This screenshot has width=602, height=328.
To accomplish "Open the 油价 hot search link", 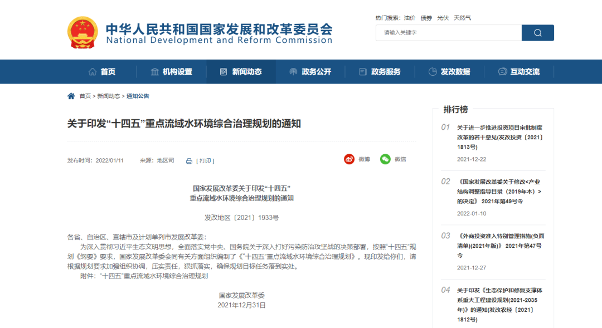I will [409, 17].
